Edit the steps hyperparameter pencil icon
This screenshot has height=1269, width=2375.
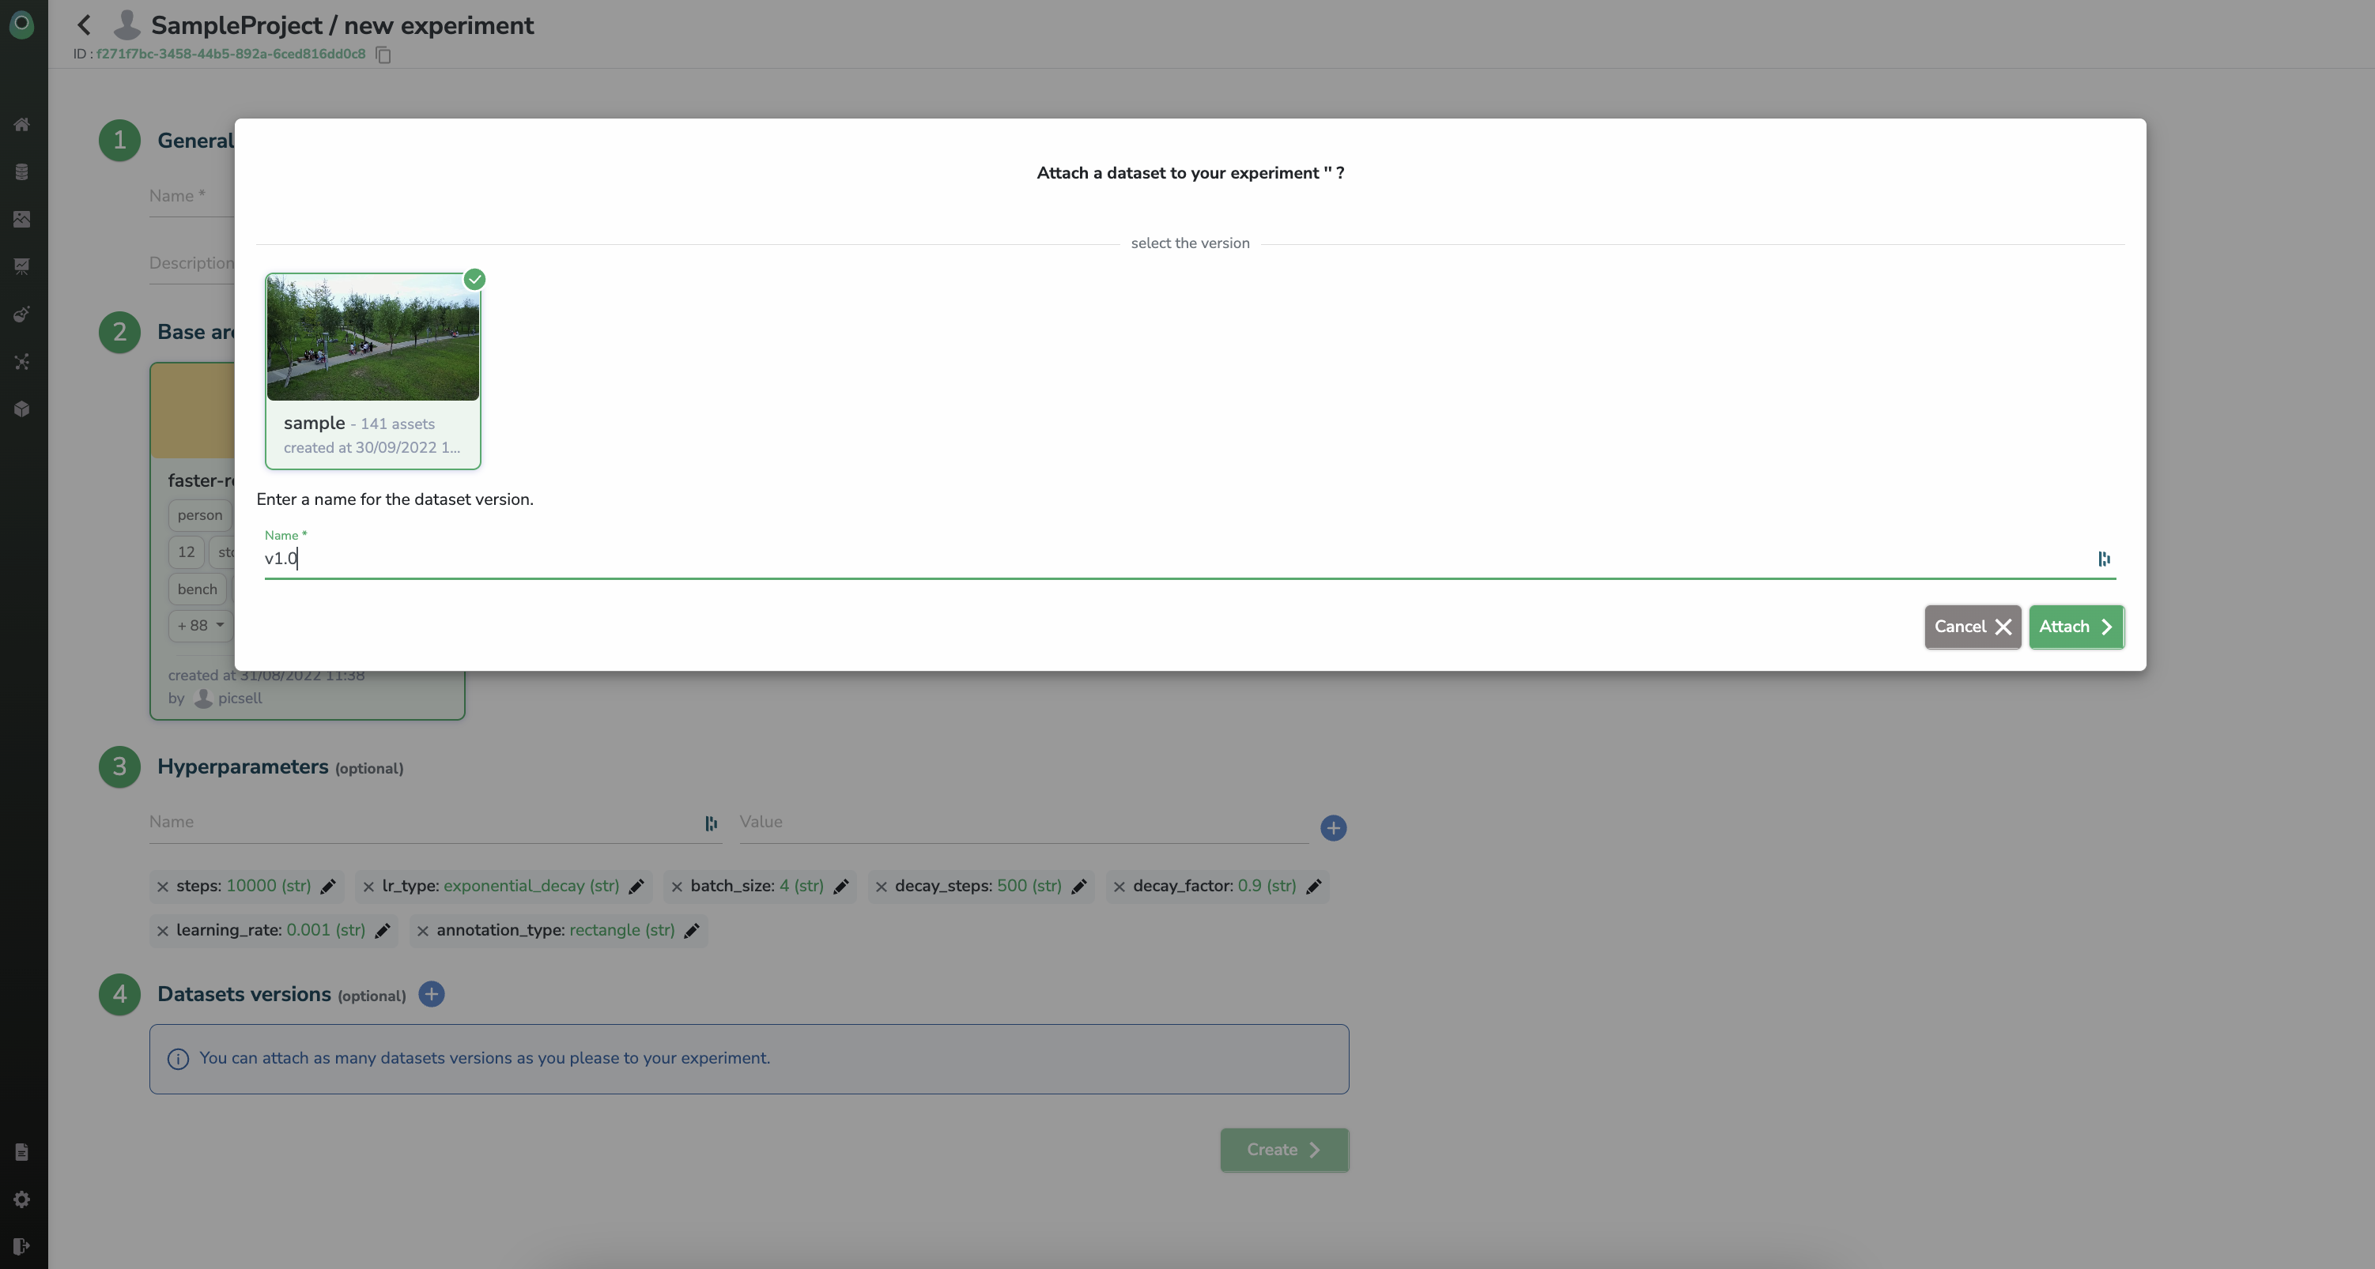coord(327,887)
